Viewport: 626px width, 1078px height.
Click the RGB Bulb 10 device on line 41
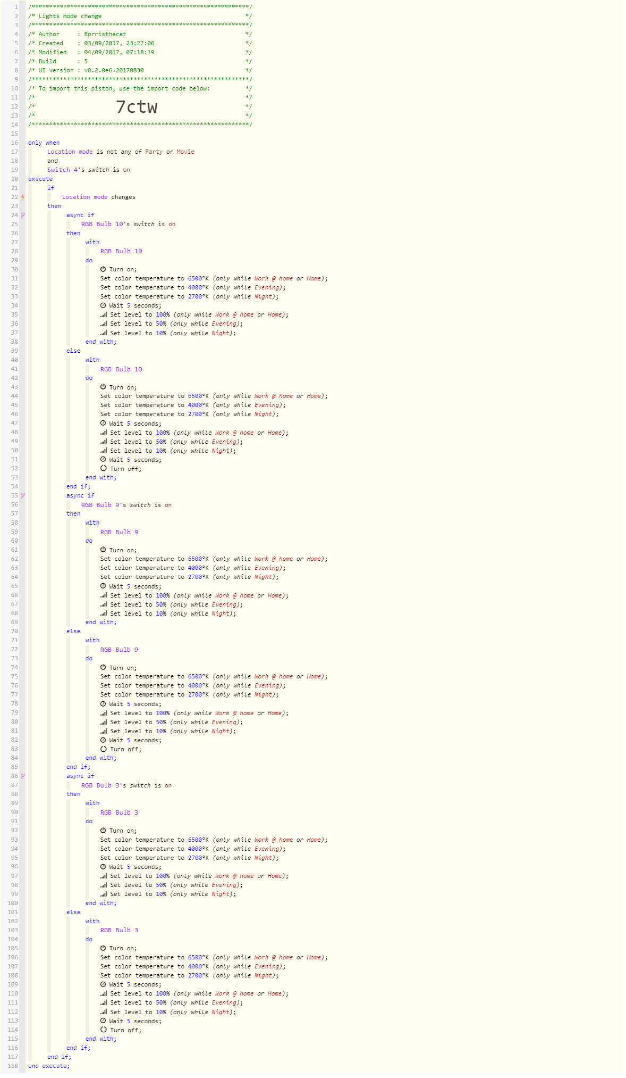pos(121,369)
